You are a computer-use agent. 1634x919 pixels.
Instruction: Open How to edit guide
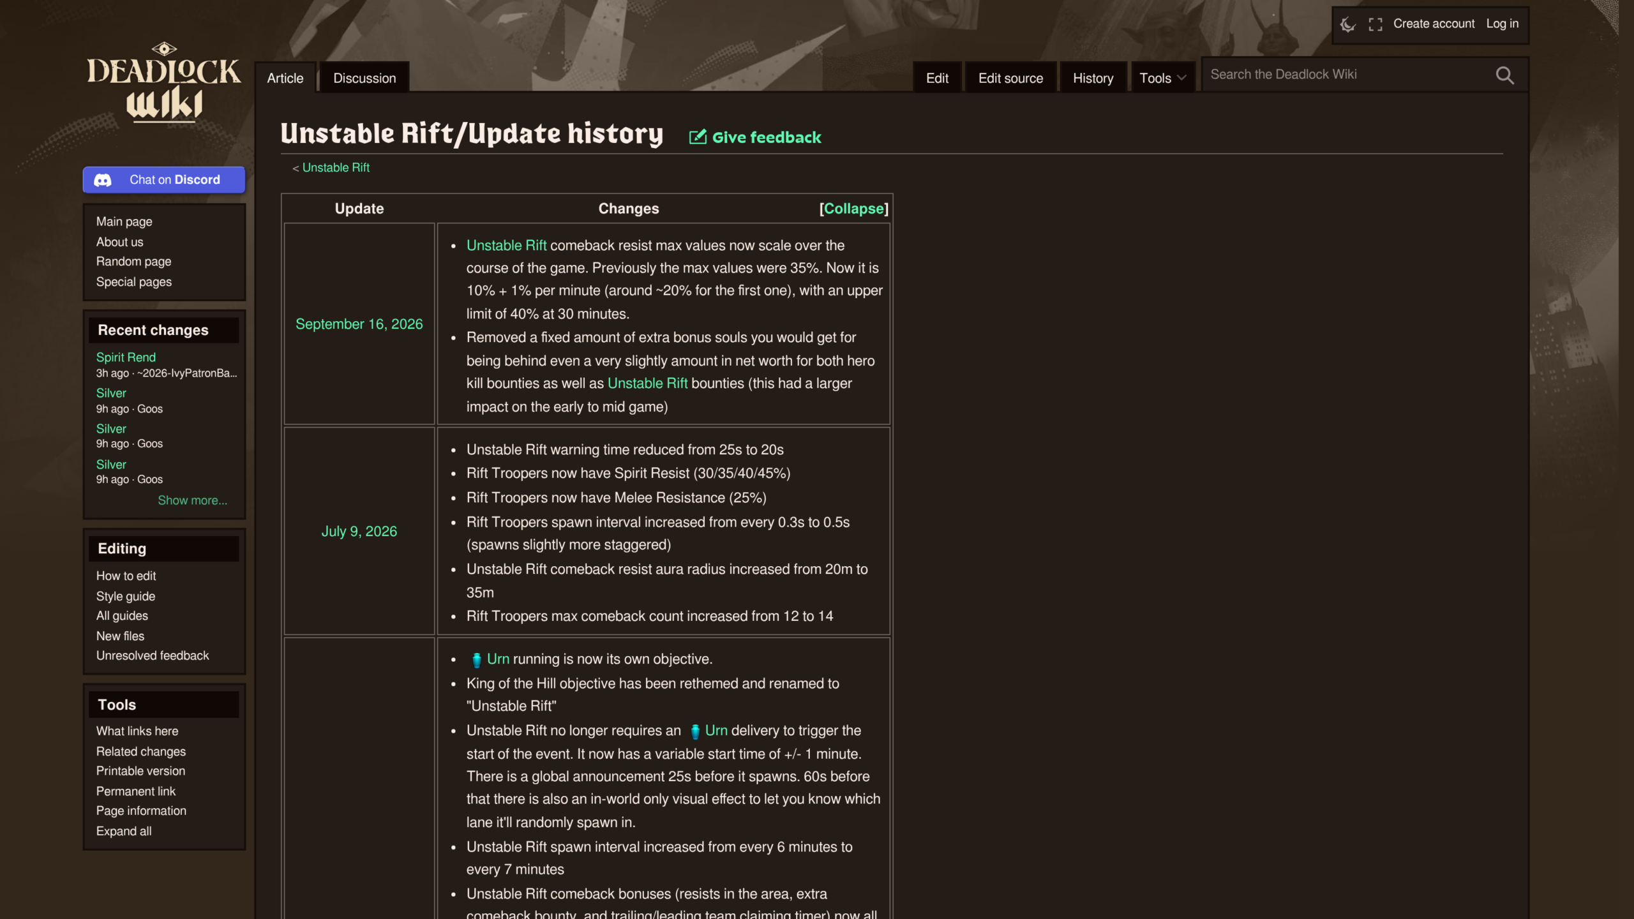click(126, 576)
